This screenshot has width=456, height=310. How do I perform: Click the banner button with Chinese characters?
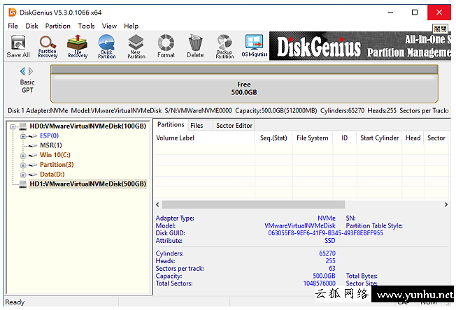click(x=441, y=29)
